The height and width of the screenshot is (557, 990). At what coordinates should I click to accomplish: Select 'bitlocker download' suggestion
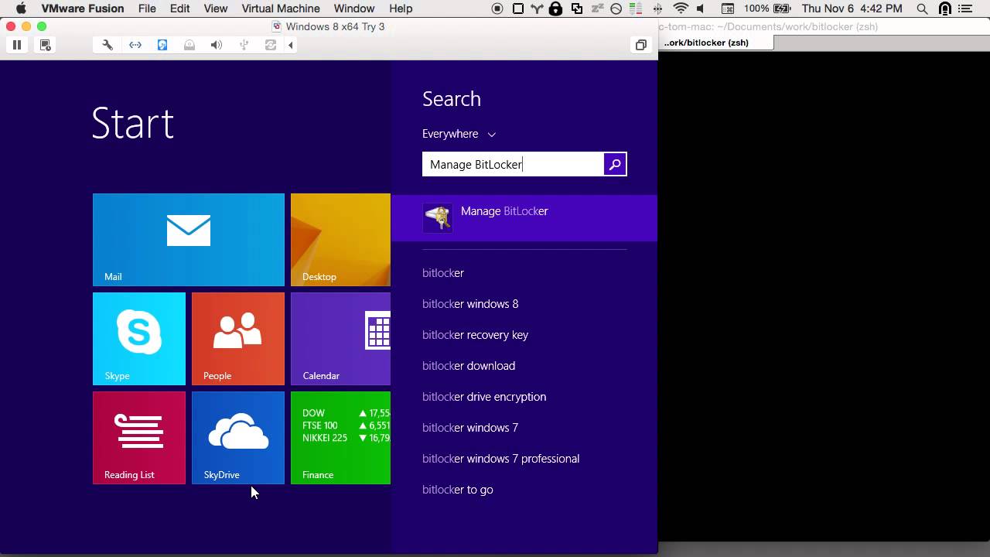[469, 366]
